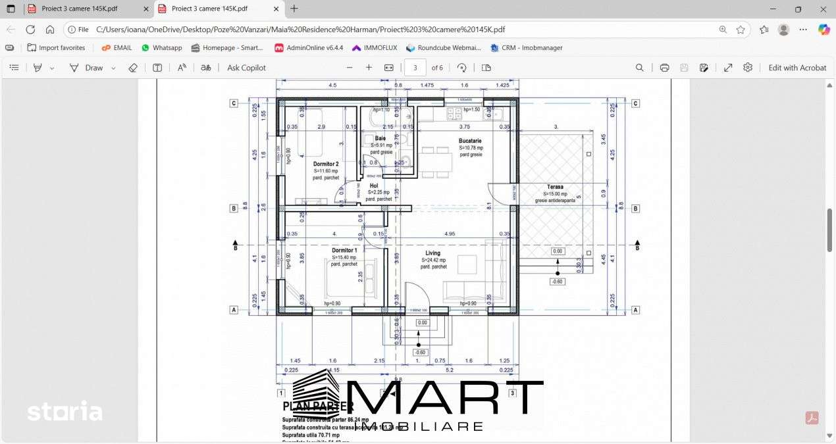The image size is (836, 444).
Task: Open Settings and more menu
Action: tap(803, 30)
